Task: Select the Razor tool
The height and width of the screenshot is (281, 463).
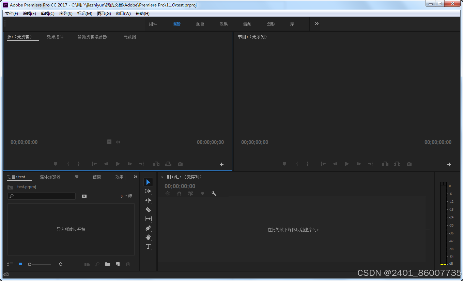Action: [148, 210]
